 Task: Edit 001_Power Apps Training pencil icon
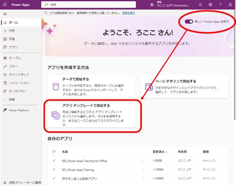coord(54,170)
